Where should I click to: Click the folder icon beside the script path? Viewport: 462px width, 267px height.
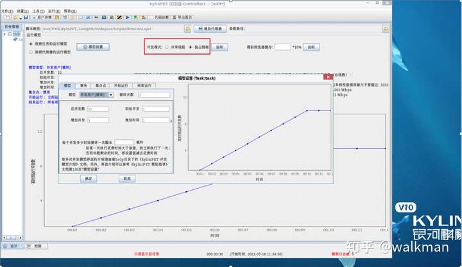point(187,29)
